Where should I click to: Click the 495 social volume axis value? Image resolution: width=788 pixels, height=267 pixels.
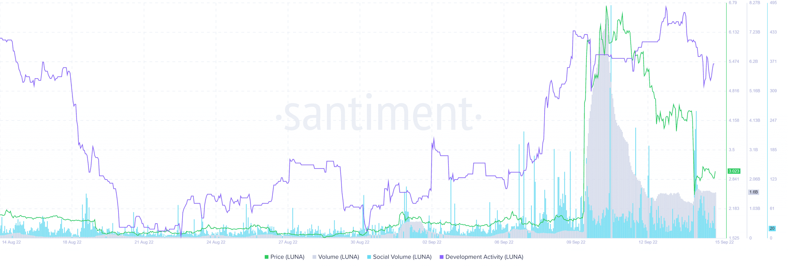click(x=773, y=2)
